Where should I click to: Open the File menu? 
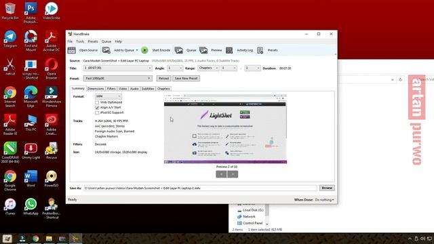click(x=70, y=41)
